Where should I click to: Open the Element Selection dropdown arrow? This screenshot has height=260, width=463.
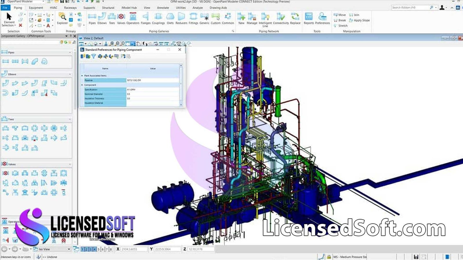[x=15, y=25]
